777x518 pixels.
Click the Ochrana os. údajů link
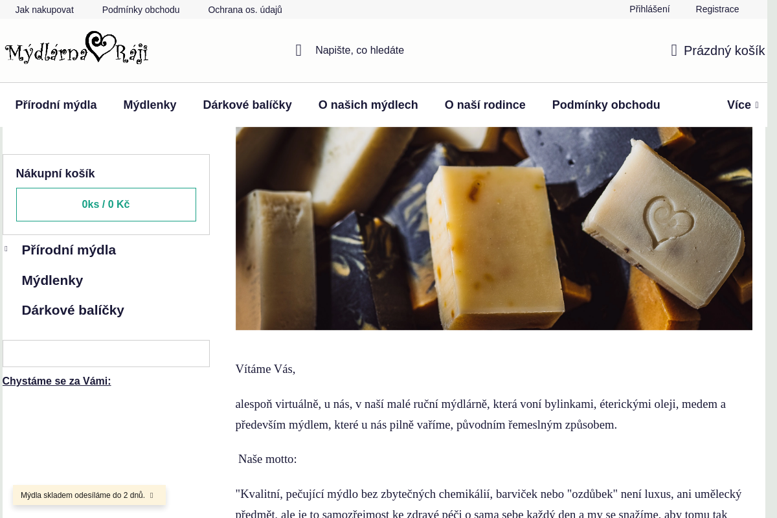click(x=245, y=10)
